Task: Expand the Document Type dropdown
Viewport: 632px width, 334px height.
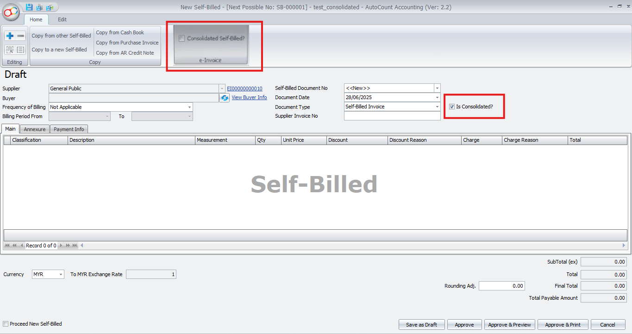Action: (x=437, y=107)
